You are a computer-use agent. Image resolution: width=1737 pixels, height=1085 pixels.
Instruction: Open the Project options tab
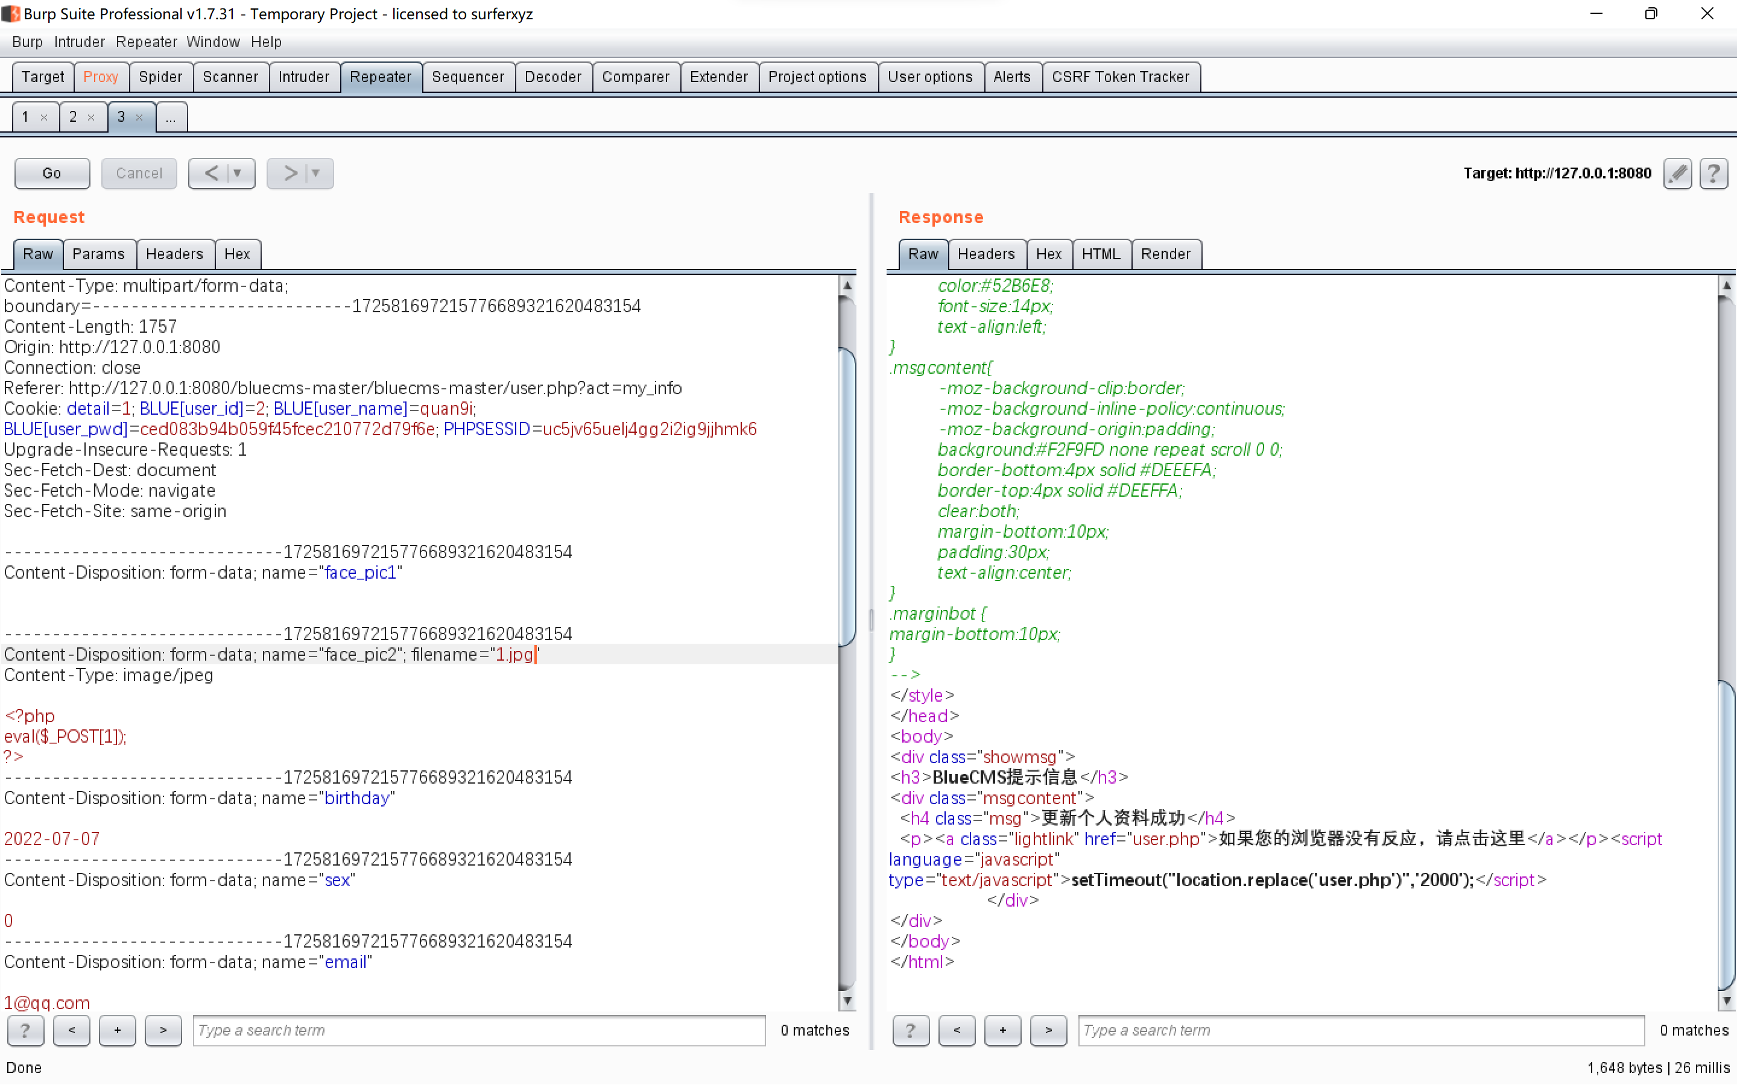[818, 77]
